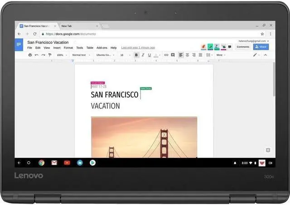The height and width of the screenshot is (205, 290).
Task: Click the Comments button
Action: [x=243, y=47]
